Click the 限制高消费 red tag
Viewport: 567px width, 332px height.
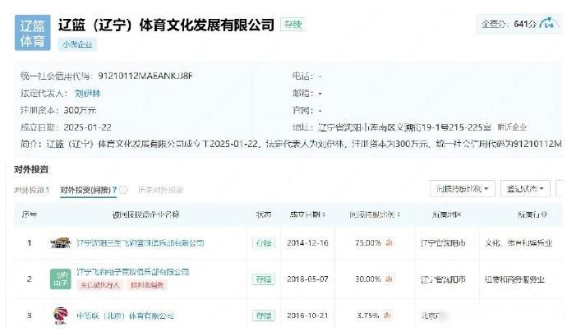[147, 285]
